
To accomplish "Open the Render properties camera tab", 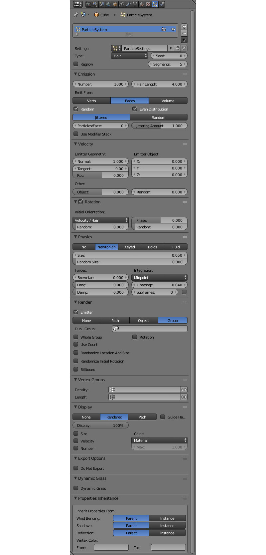I will coord(89,4).
